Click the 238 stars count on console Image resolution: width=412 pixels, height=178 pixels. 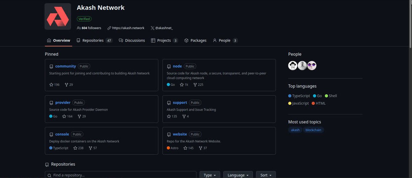coord(78,148)
